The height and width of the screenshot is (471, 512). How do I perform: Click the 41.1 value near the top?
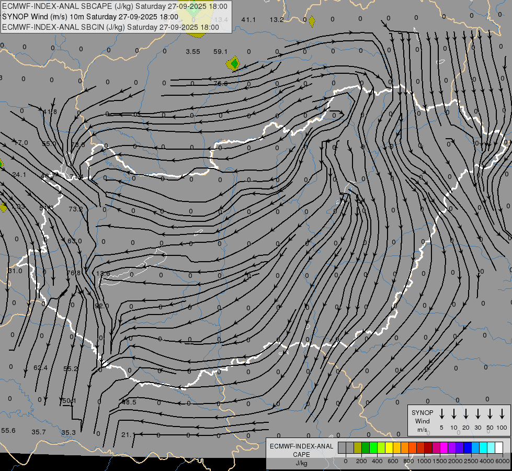point(248,20)
